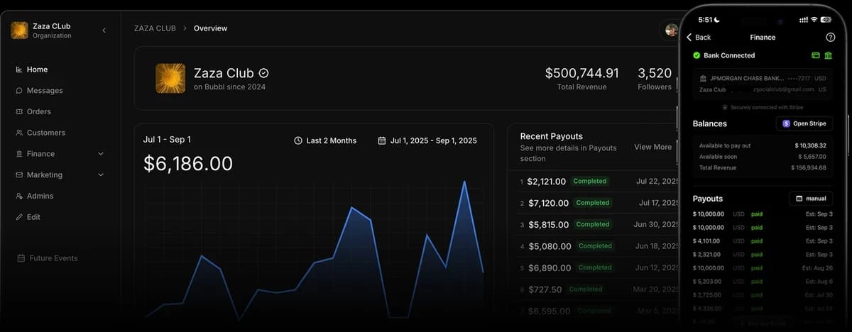Tap the green Bank Connected check icon
Viewport: 852px width, 332px height.
[697, 55]
